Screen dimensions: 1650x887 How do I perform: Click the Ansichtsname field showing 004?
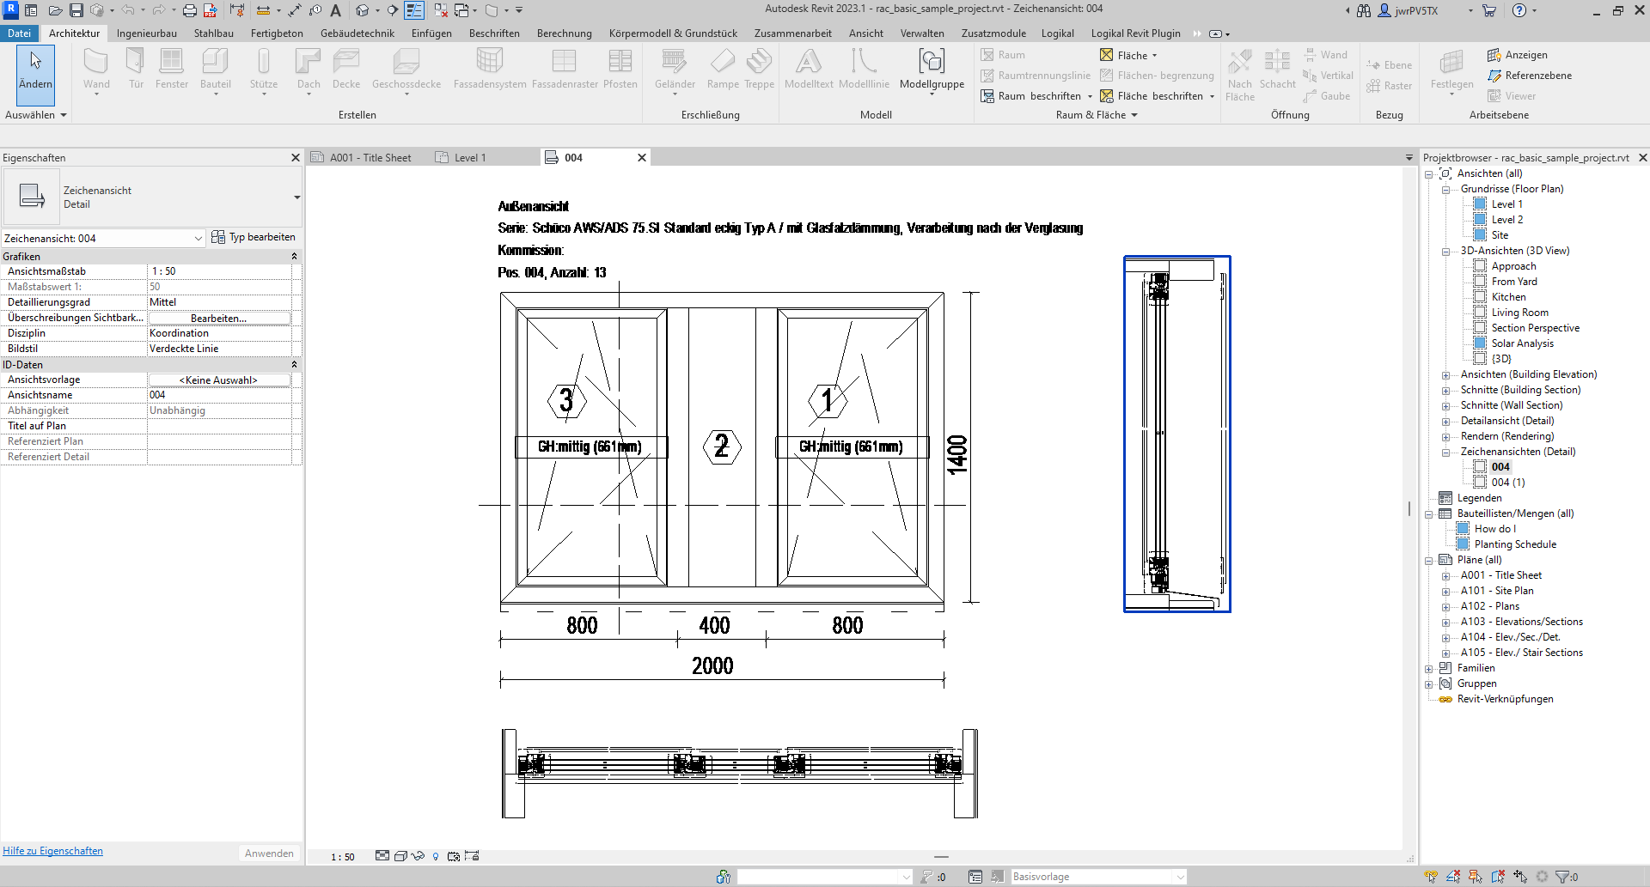tap(218, 395)
